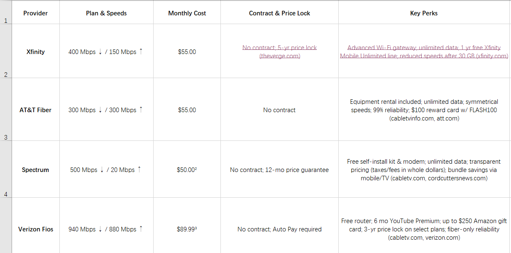Screen dimensions: 511x253
Task: Select the Plan & Speeds header cell
Action: click(106, 12)
